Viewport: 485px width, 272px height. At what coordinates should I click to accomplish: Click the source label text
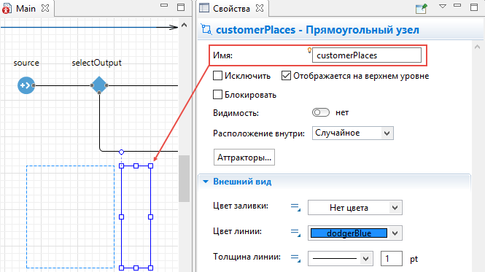point(26,63)
